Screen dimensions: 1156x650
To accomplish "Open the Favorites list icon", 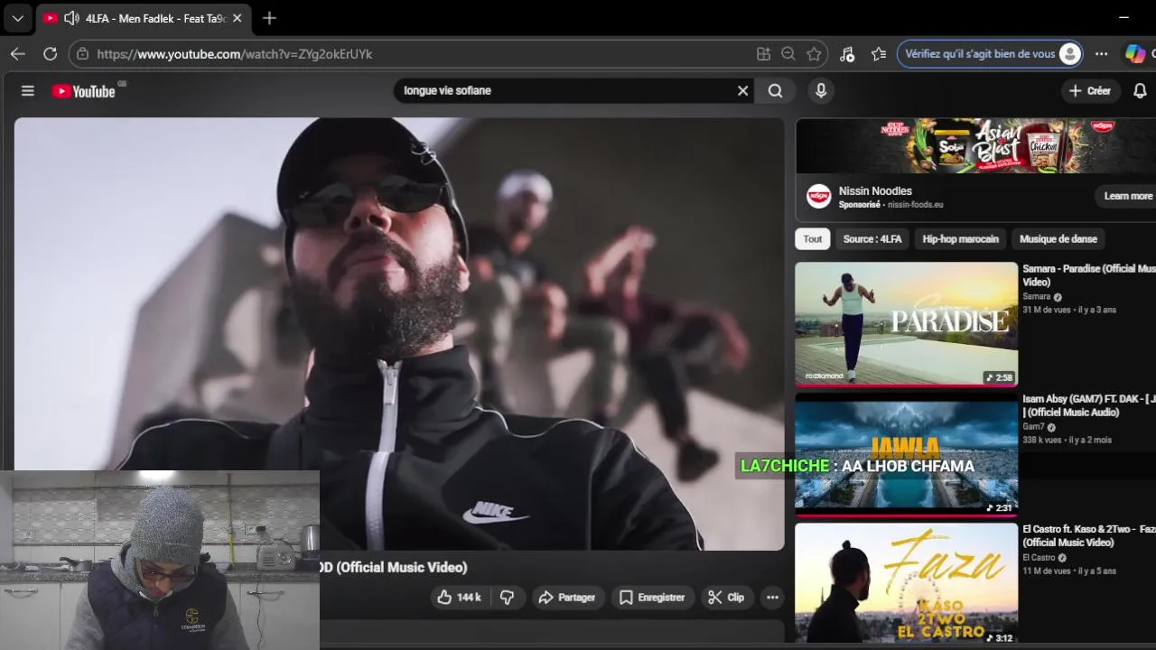I will click(879, 54).
